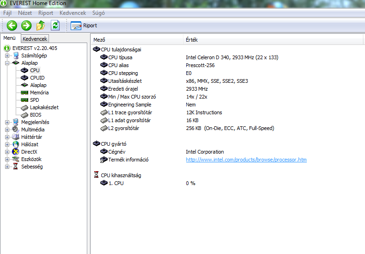
Task: Select the CPU stepping row
Action: point(227,74)
